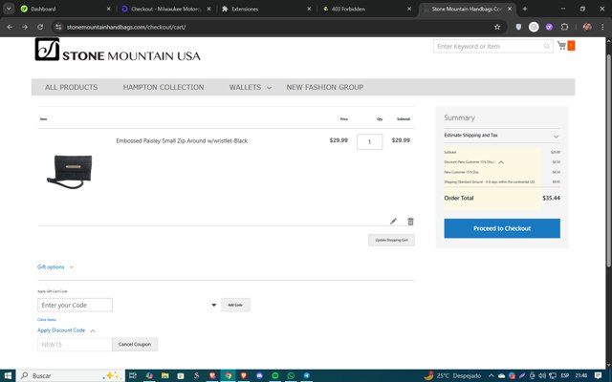This screenshot has width=612, height=382.
Task: Close the 403 Forbidden tab
Action: click(x=409, y=9)
